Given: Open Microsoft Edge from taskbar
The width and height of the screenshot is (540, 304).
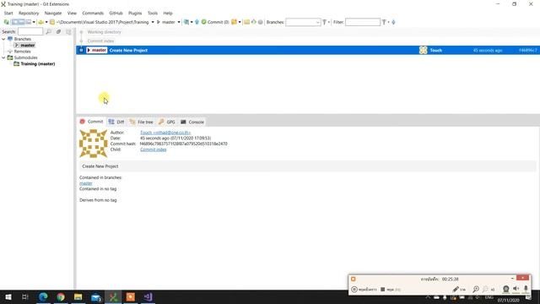Looking at the screenshot, I should tap(43, 296).
